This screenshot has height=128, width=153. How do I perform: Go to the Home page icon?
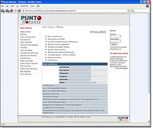click(19, 11)
